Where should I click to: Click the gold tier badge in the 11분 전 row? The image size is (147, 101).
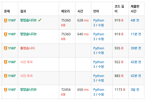click(x=6, y=34)
